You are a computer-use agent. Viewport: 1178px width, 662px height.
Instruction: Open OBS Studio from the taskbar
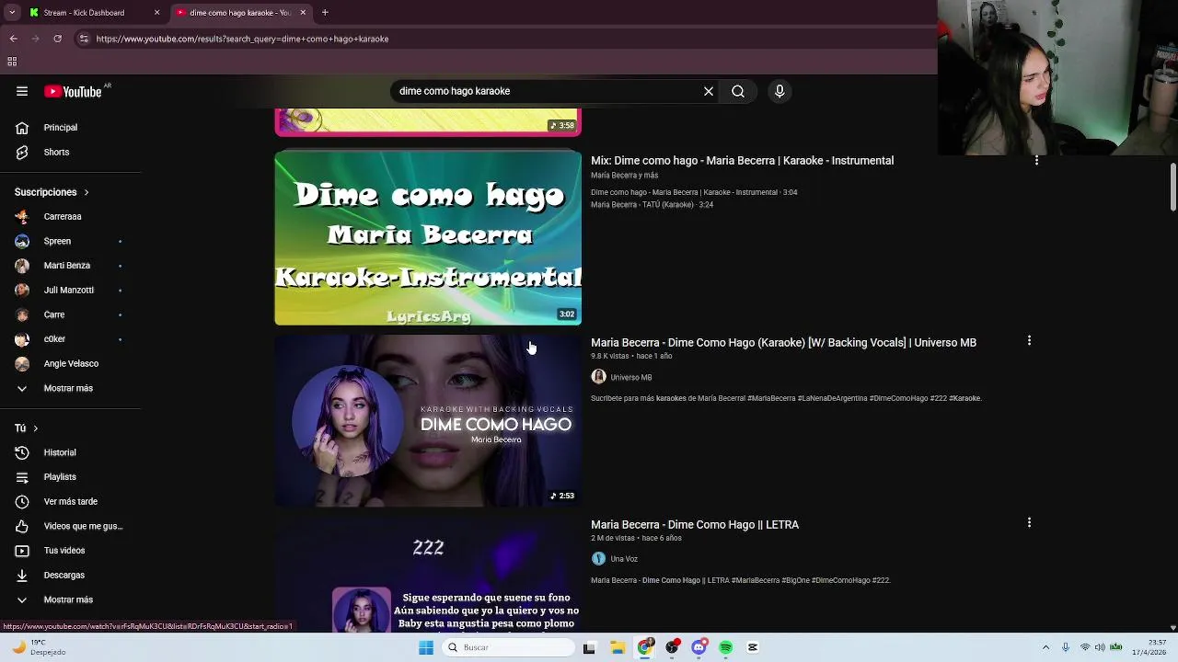point(672,647)
